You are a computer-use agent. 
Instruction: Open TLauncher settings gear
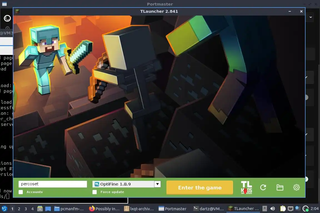tap(296, 187)
